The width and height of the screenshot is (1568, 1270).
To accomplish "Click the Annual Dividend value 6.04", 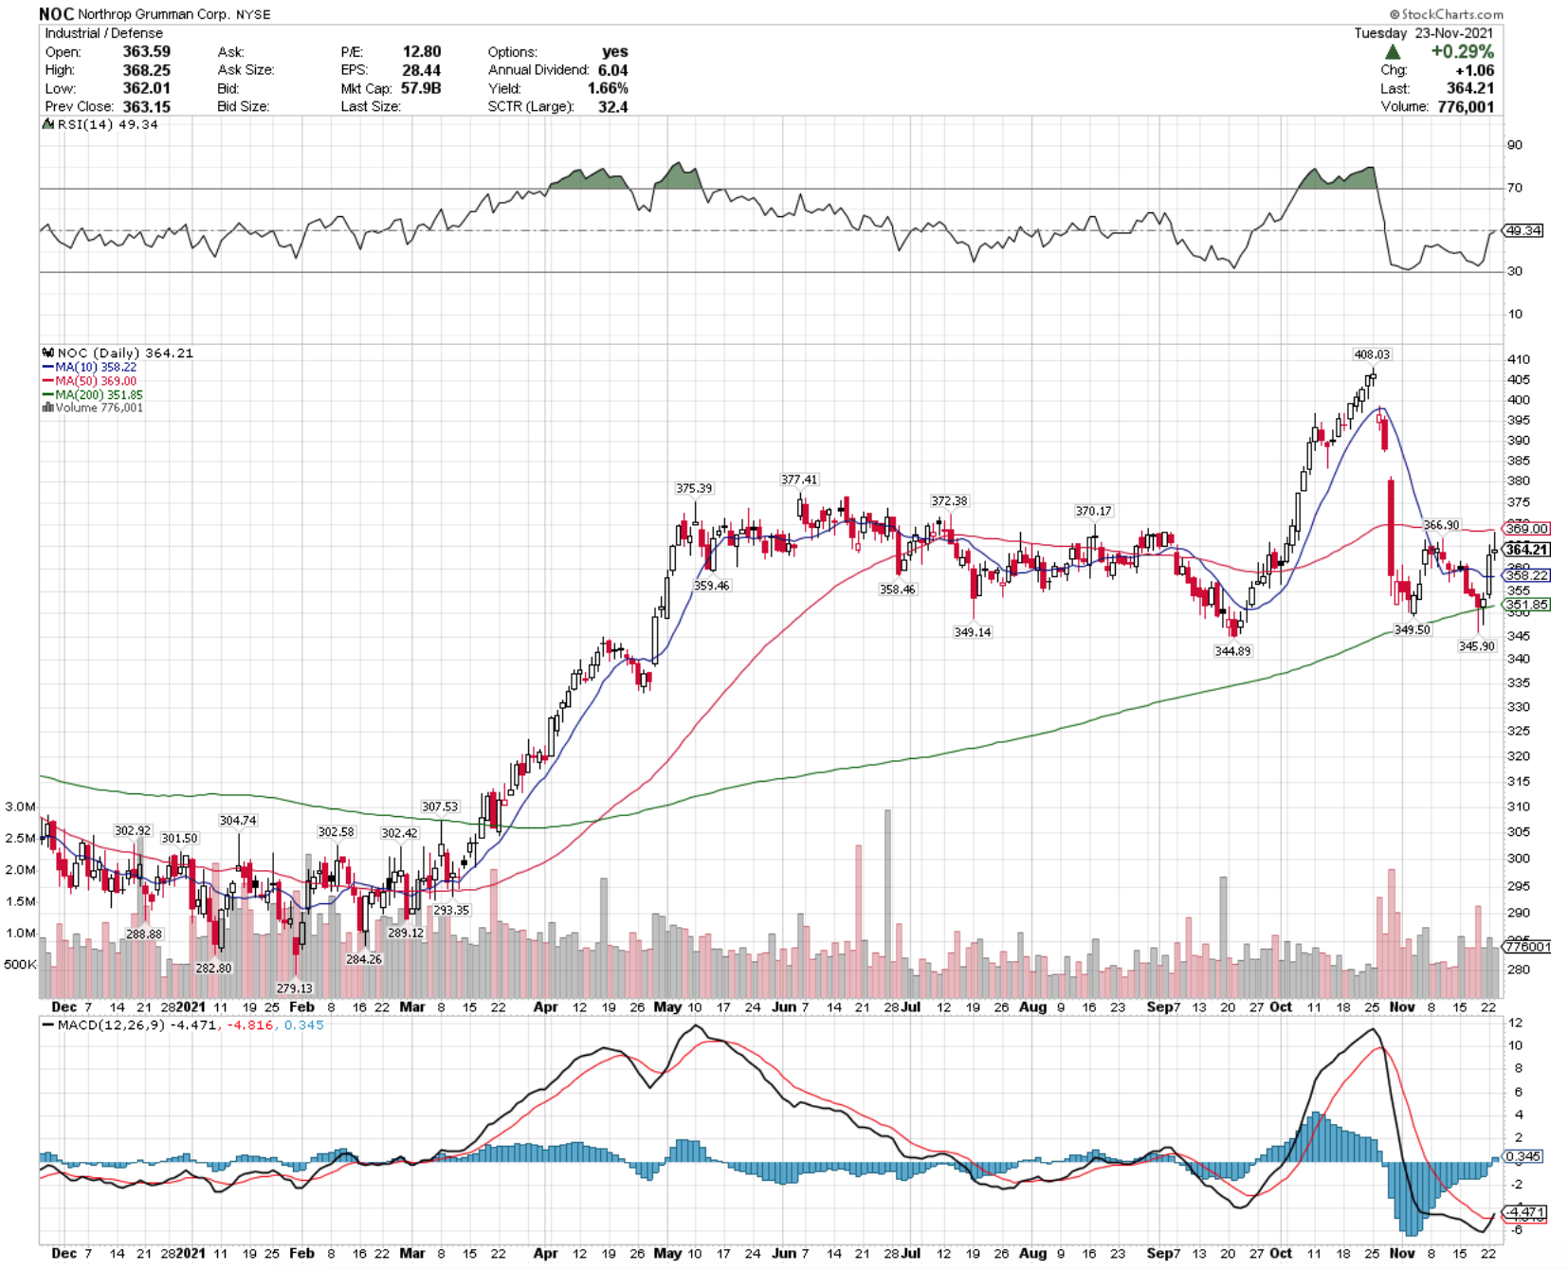I will (613, 70).
